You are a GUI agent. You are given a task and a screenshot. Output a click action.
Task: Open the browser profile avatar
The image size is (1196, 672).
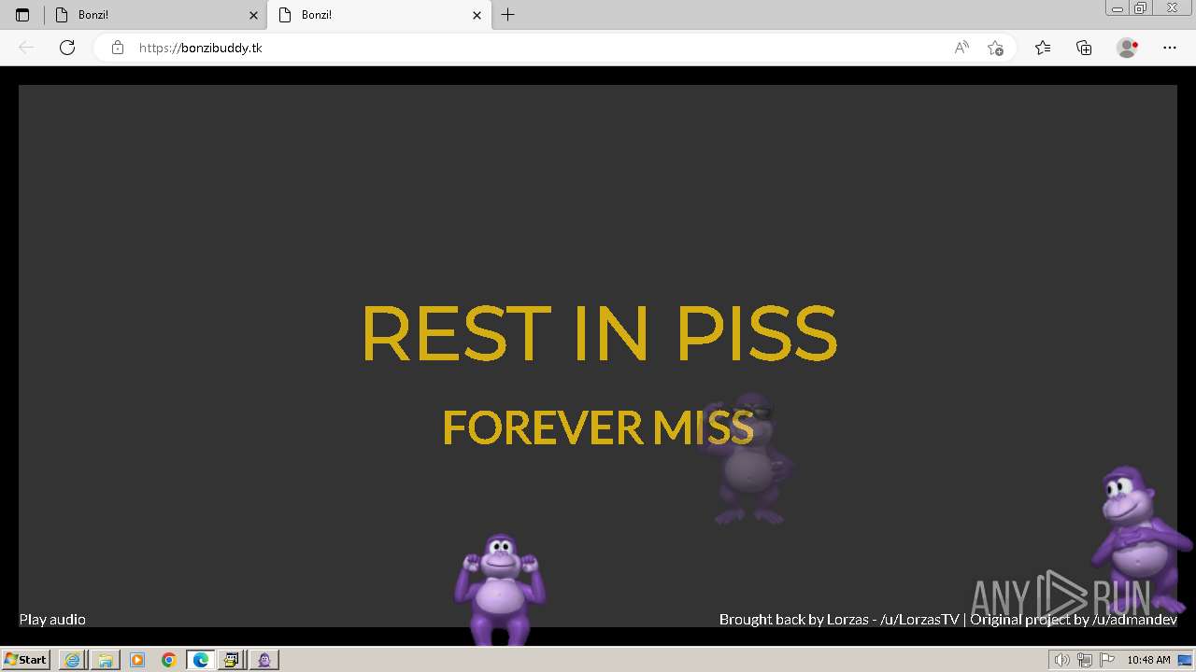coord(1127,48)
